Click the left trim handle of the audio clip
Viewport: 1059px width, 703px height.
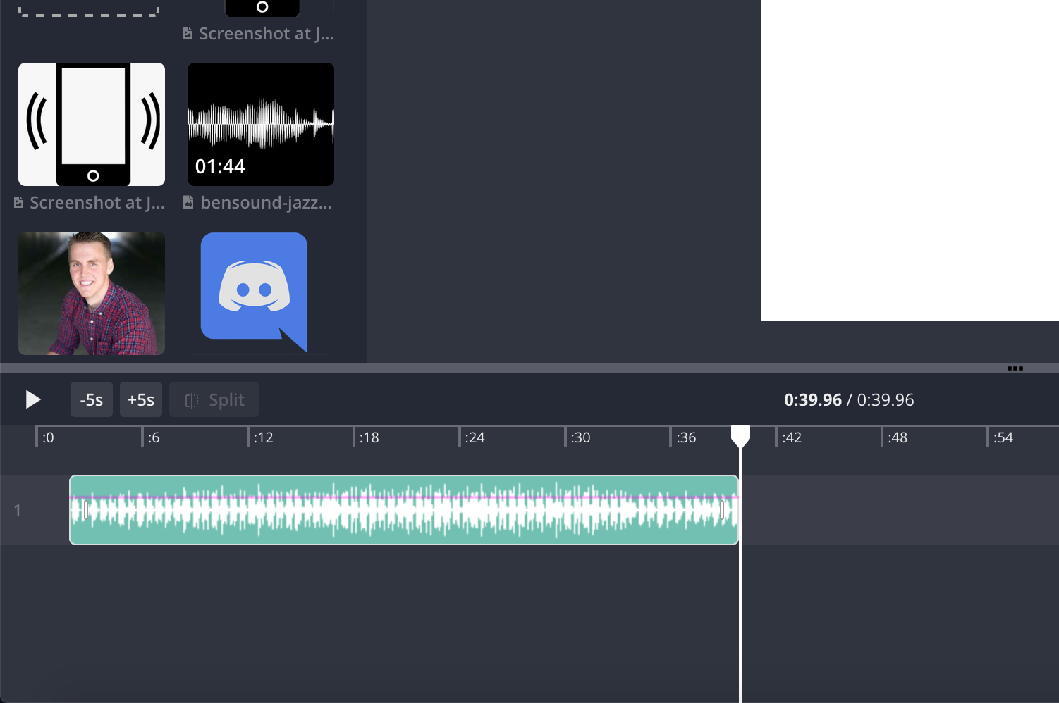tap(86, 510)
